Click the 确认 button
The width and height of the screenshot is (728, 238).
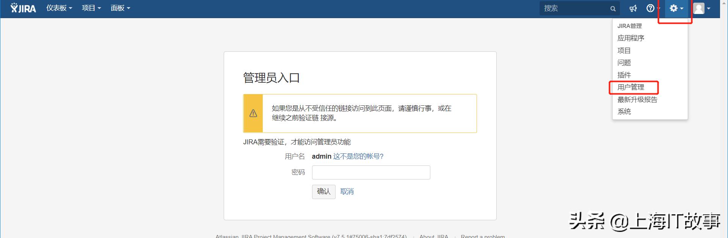click(323, 192)
